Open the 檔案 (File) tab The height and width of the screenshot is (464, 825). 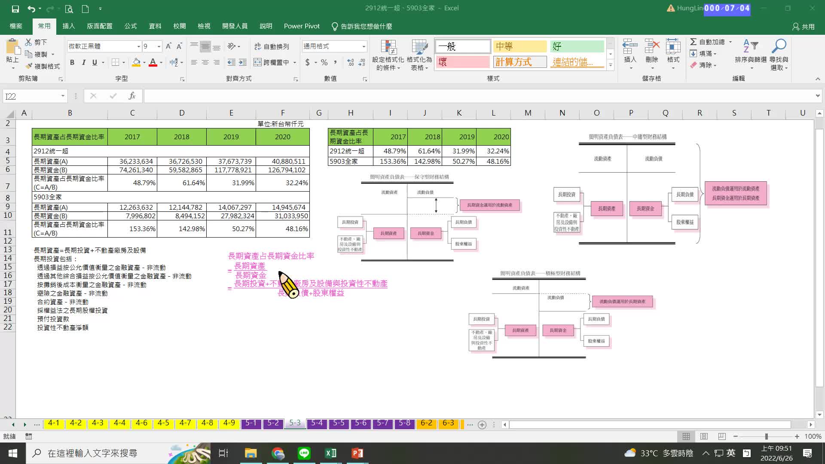(16, 26)
